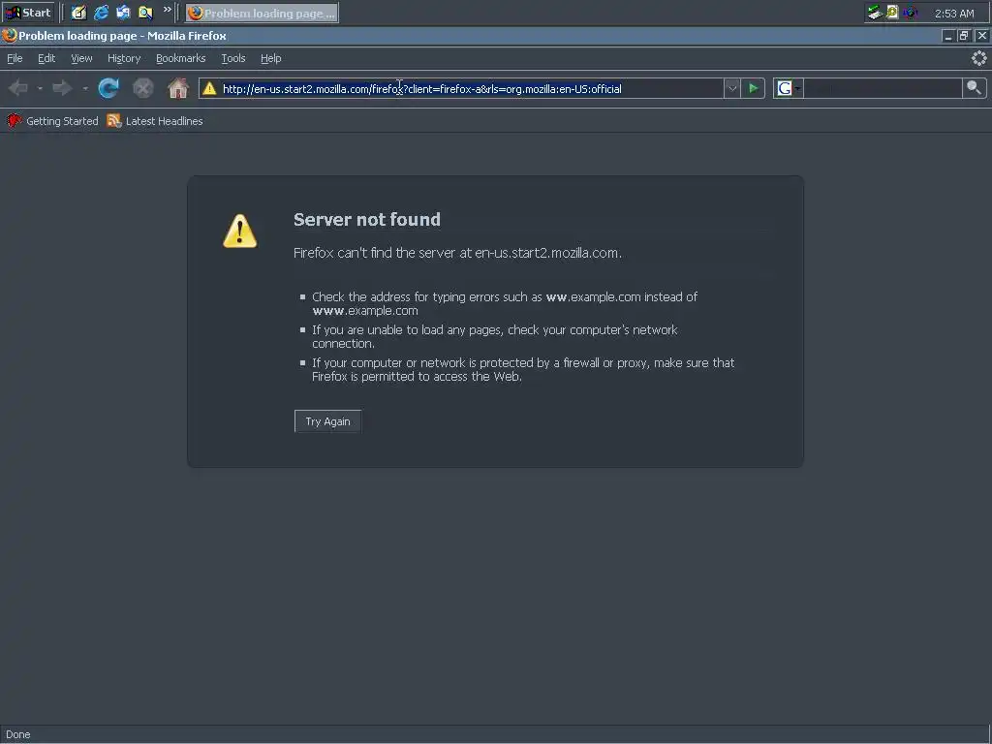Open the Edit menu

pyautogui.click(x=46, y=58)
